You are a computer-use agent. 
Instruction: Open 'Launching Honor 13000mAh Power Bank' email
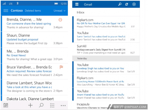(x=106, y=81)
